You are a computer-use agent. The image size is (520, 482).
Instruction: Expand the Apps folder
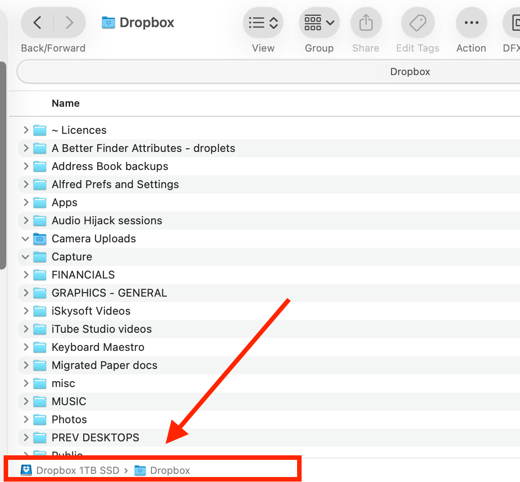26,203
